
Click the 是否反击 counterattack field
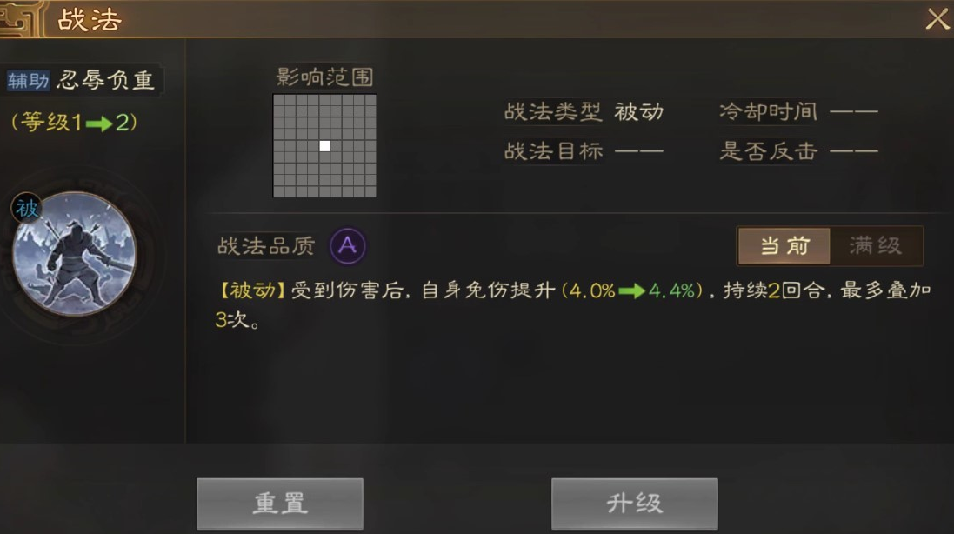click(798, 150)
